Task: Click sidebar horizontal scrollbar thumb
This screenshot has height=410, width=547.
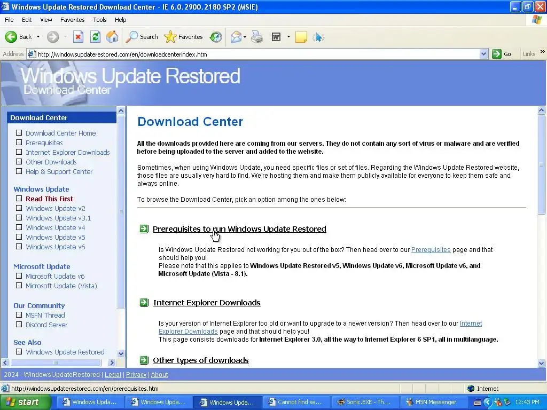Action: tap(56, 362)
